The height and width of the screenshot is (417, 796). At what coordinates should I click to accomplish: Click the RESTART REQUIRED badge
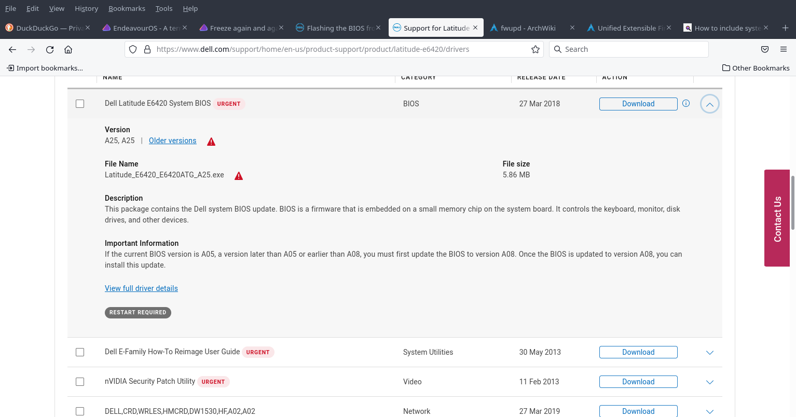click(x=138, y=312)
